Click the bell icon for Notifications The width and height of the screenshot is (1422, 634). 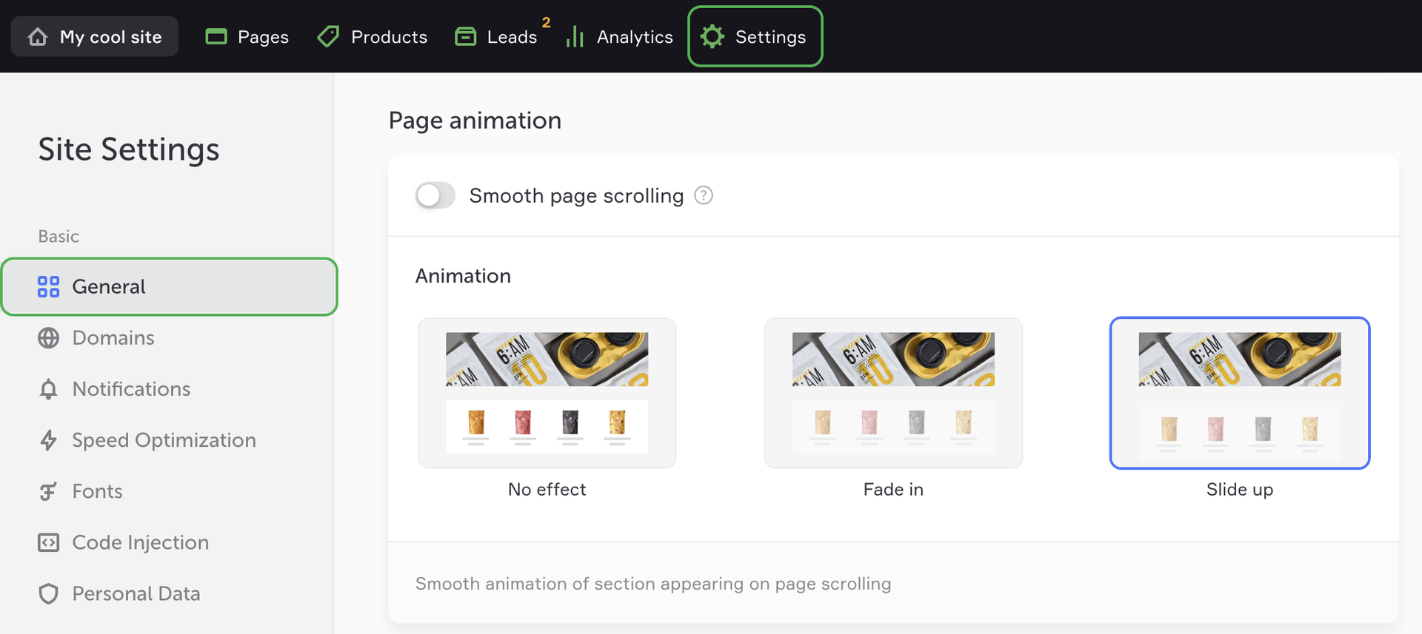tap(49, 389)
